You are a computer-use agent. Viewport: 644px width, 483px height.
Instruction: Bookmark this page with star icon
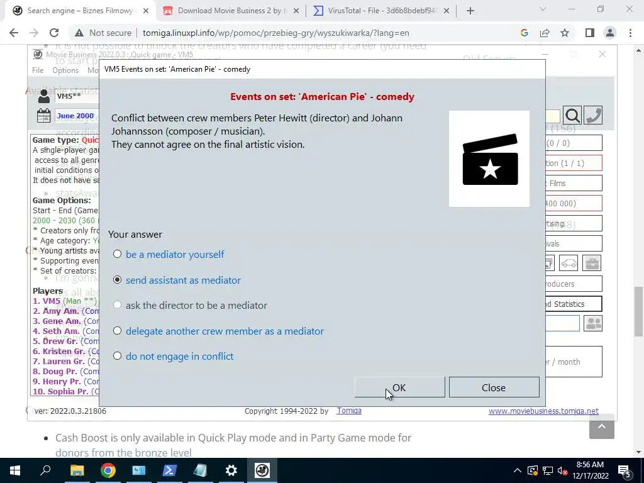565,33
